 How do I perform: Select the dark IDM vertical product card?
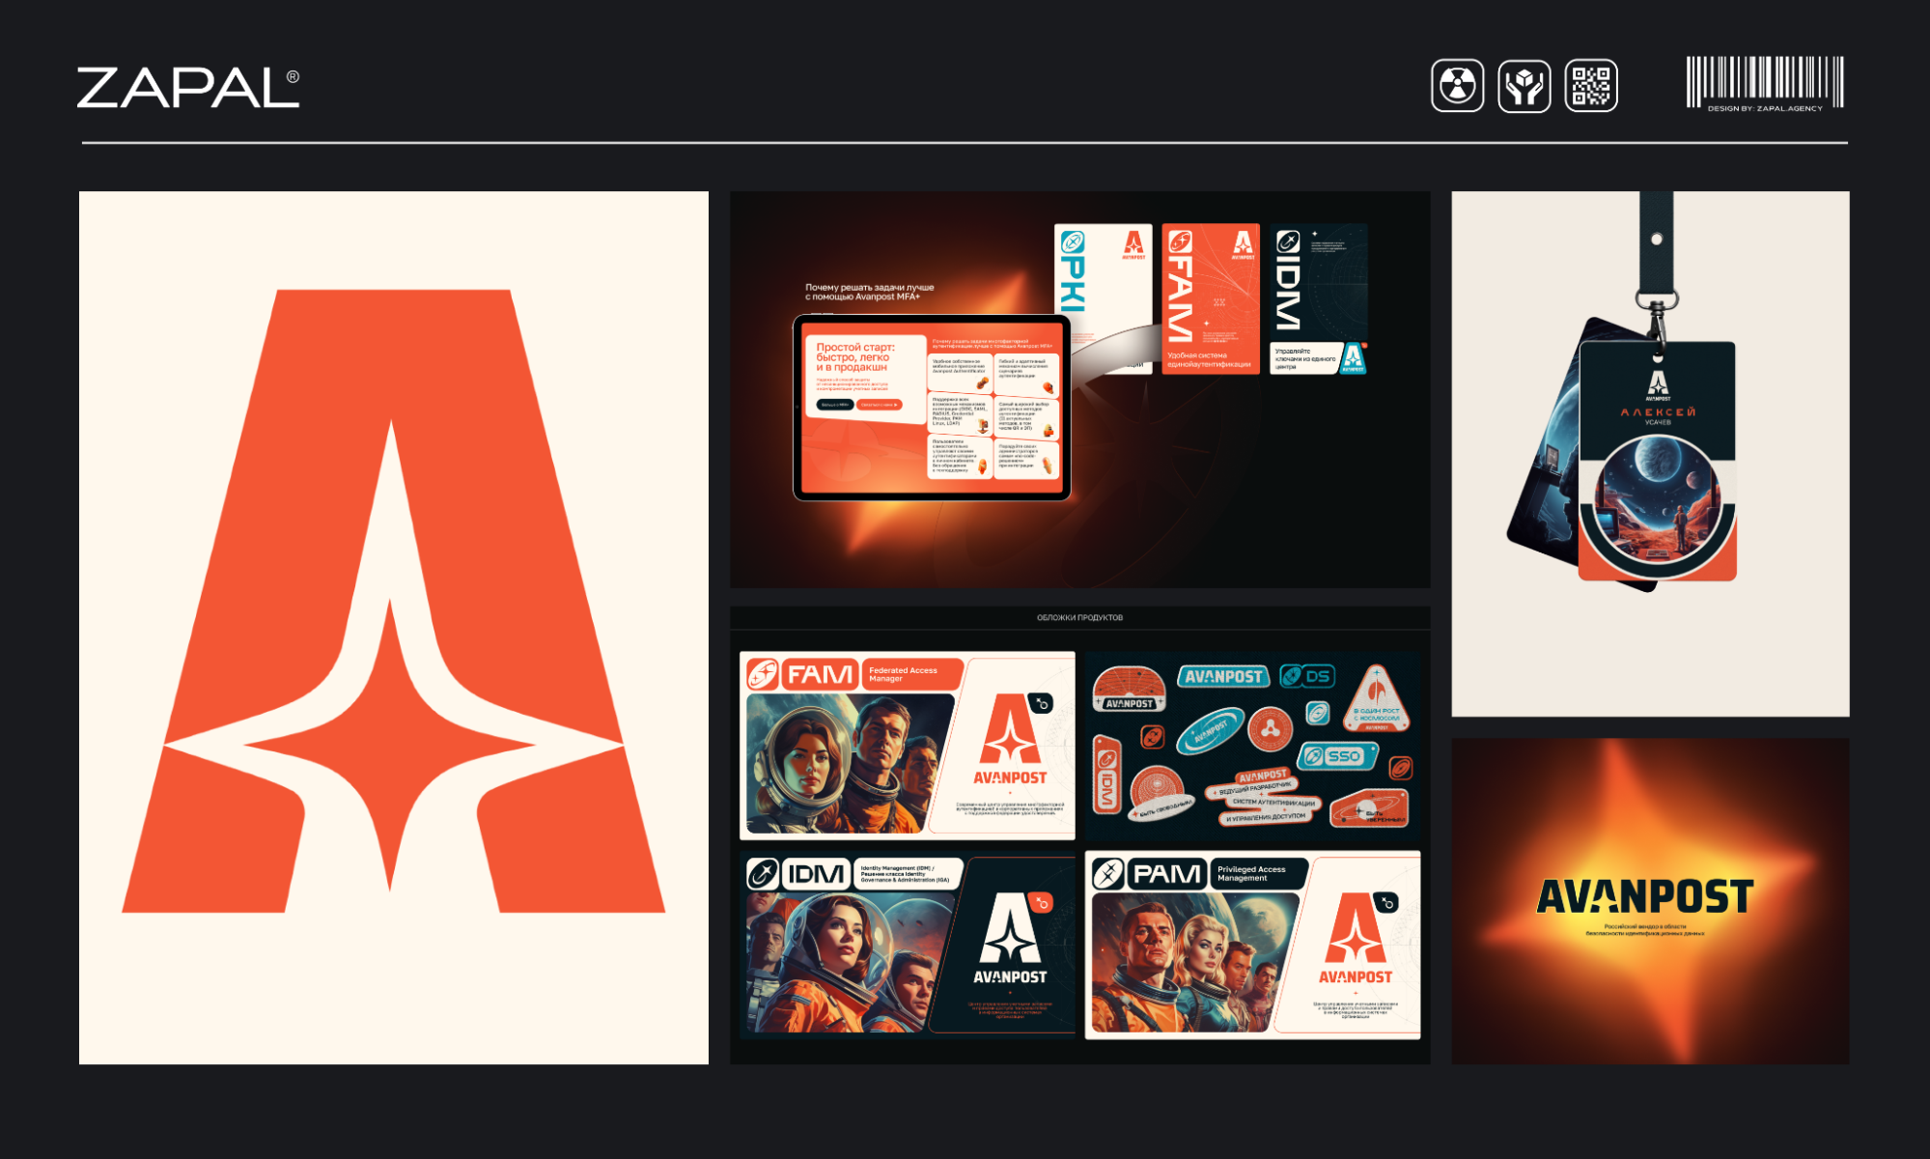click(x=1319, y=298)
